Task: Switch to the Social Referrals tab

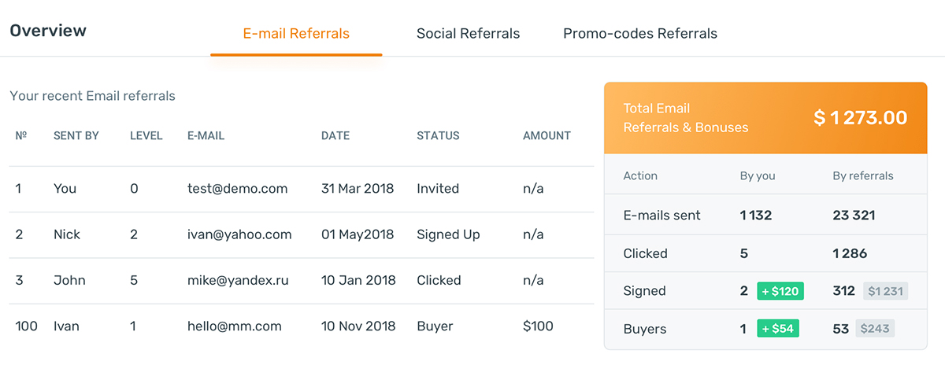Action: [x=468, y=34]
